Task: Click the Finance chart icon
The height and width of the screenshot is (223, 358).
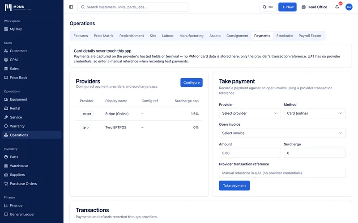Action: (x=6, y=206)
